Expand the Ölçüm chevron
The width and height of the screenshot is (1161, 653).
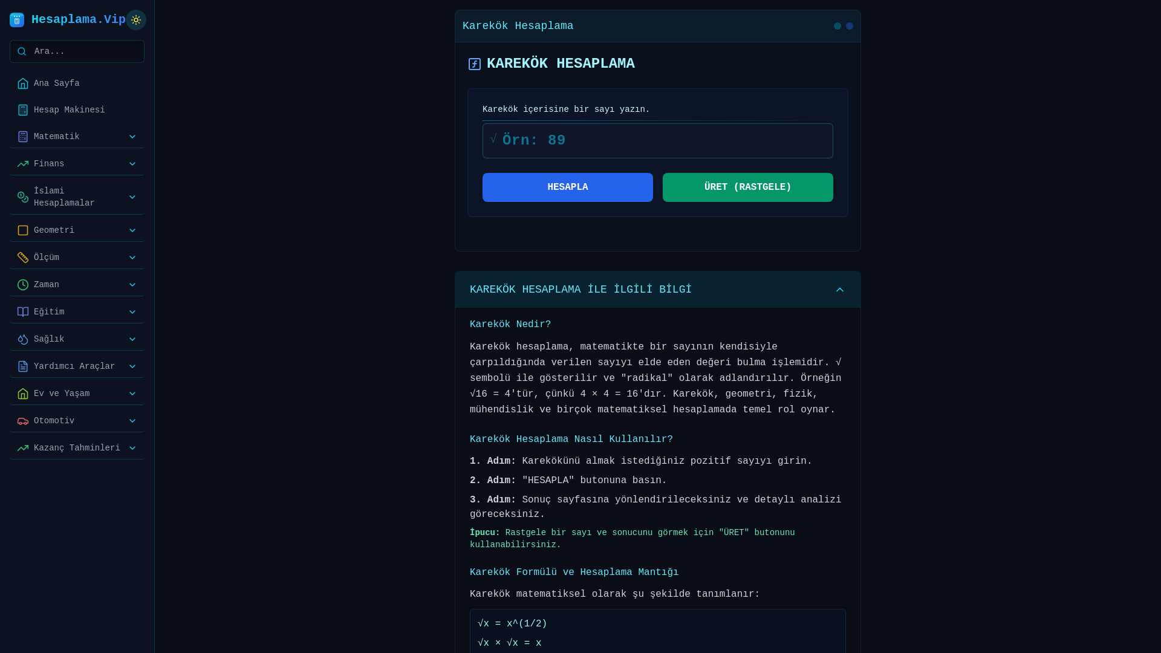click(132, 258)
